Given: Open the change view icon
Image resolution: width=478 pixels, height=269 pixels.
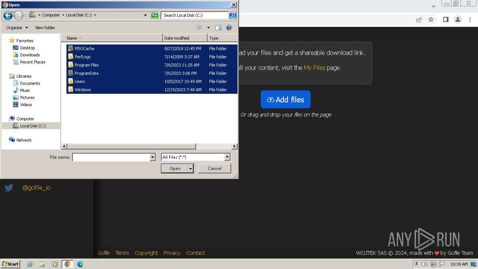Looking at the screenshot, I should point(199,28).
